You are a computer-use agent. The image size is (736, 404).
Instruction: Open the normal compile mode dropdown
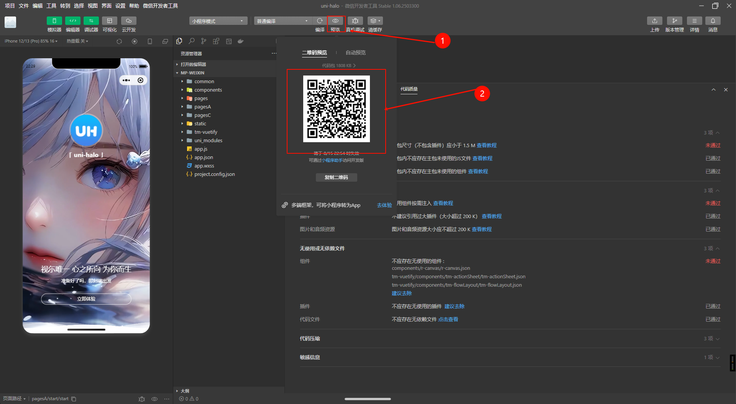click(283, 21)
